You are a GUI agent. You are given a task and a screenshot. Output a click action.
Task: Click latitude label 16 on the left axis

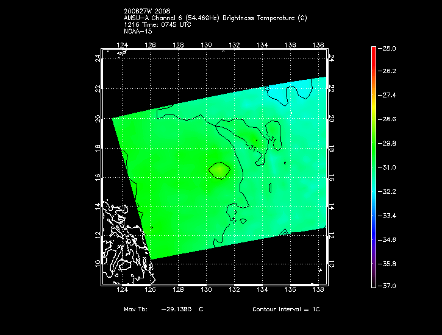(x=97, y=177)
